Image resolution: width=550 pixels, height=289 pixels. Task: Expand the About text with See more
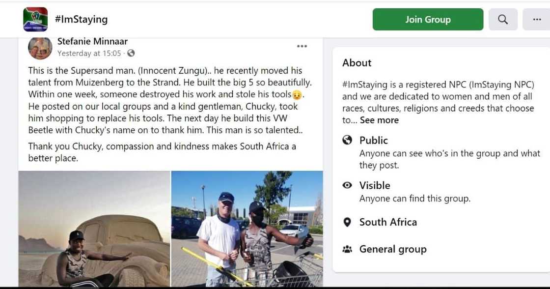379,120
